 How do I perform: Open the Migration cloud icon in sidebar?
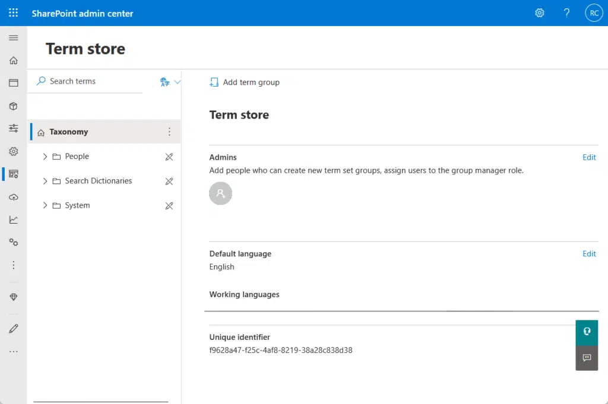click(x=14, y=197)
